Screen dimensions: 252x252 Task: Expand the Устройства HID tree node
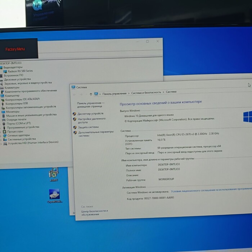click(1, 144)
